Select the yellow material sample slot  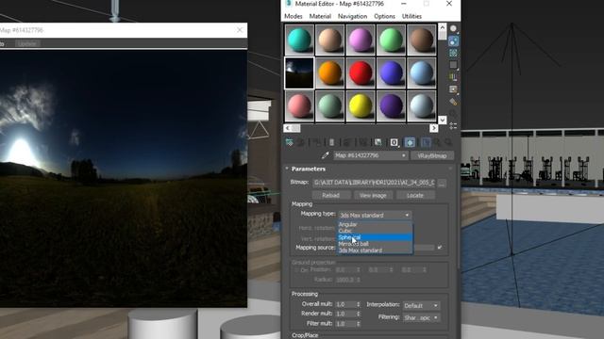pos(361,106)
